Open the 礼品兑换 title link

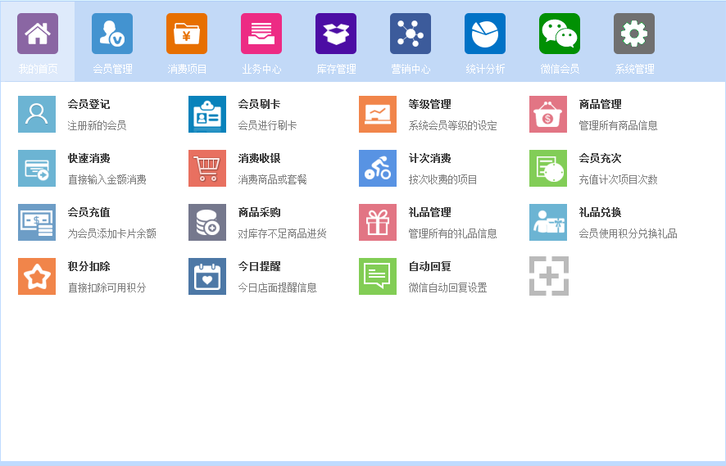600,213
